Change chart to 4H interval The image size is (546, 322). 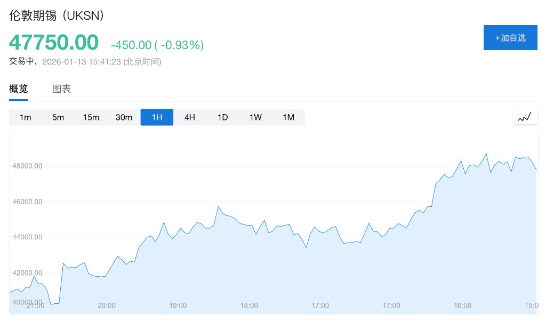pos(190,117)
